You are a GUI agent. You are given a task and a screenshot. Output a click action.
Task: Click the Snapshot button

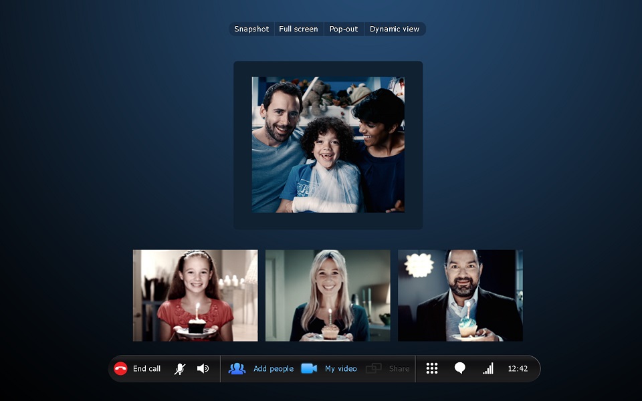pos(251,29)
